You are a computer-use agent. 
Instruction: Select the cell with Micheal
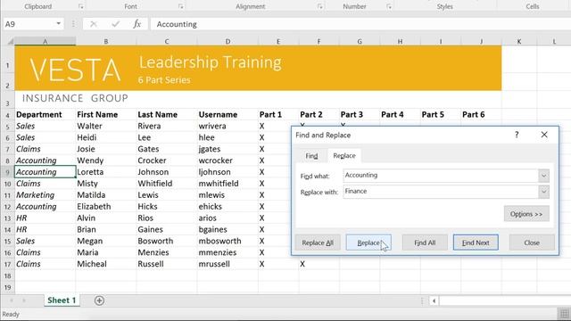click(106, 264)
